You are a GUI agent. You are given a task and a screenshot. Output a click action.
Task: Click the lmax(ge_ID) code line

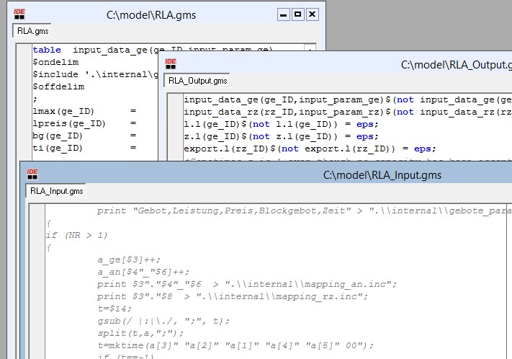(x=65, y=111)
